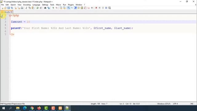This screenshot has width=197, height=111.
Task: Copy selection with the Copy icon
Action: tap(30, 8)
